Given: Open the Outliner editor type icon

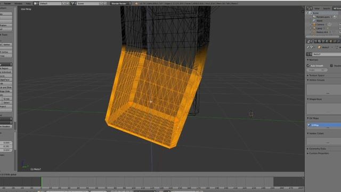Looking at the screenshot, I should [309, 9].
